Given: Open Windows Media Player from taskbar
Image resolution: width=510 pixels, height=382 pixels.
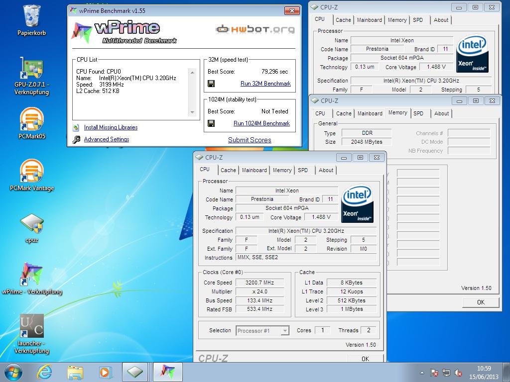Looking at the screenshot, I should (105, 372).
